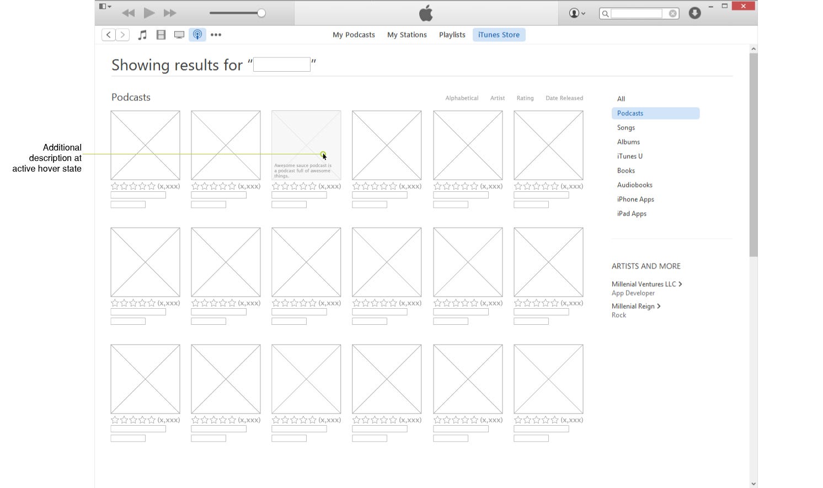823x488 pixels.
Task: Close the iTunes window
Action: tap(743, 6)
